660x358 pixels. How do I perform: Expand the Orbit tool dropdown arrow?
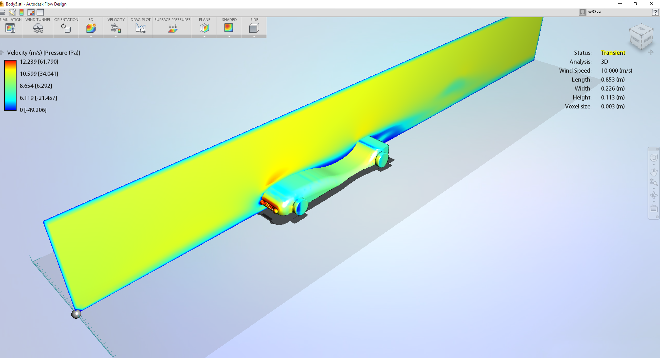pos(653,202)
